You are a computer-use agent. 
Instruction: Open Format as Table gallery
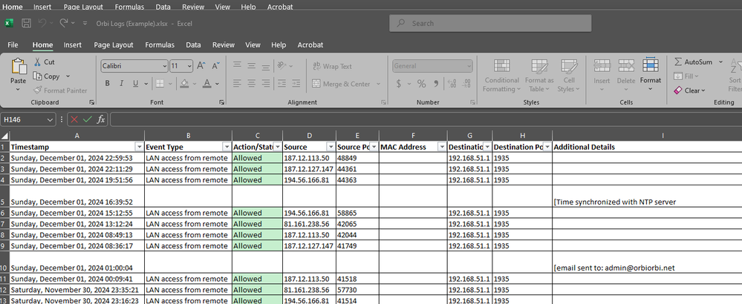pos(539,76)
